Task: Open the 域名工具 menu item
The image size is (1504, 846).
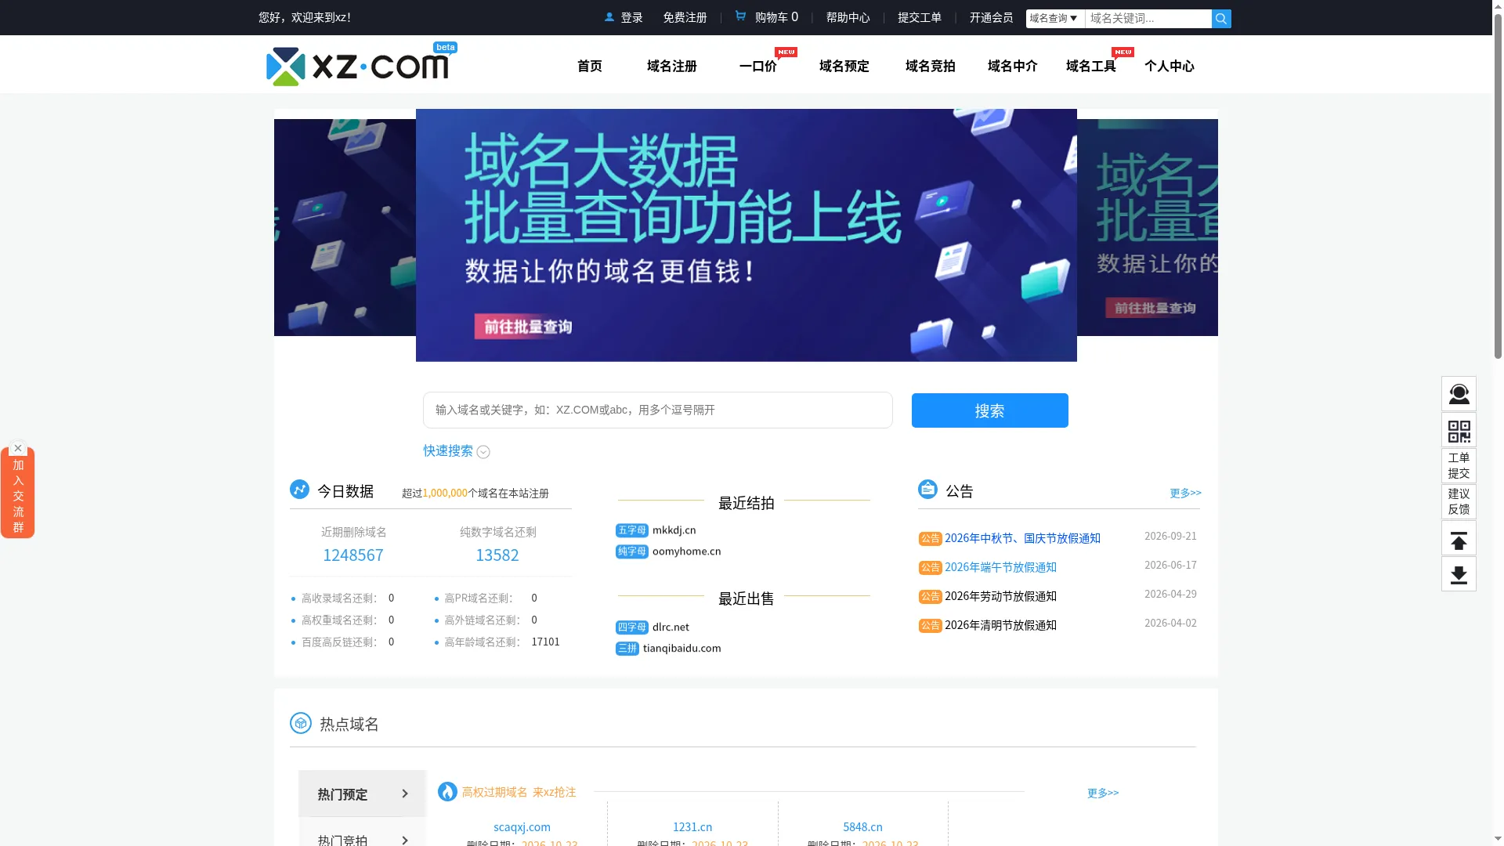Action: 1090,67
